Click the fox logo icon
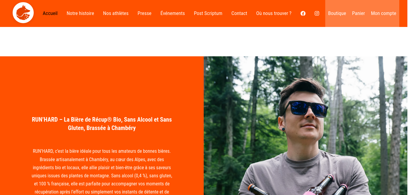This screenshot has height=195, width=411. tap(23, 13)
